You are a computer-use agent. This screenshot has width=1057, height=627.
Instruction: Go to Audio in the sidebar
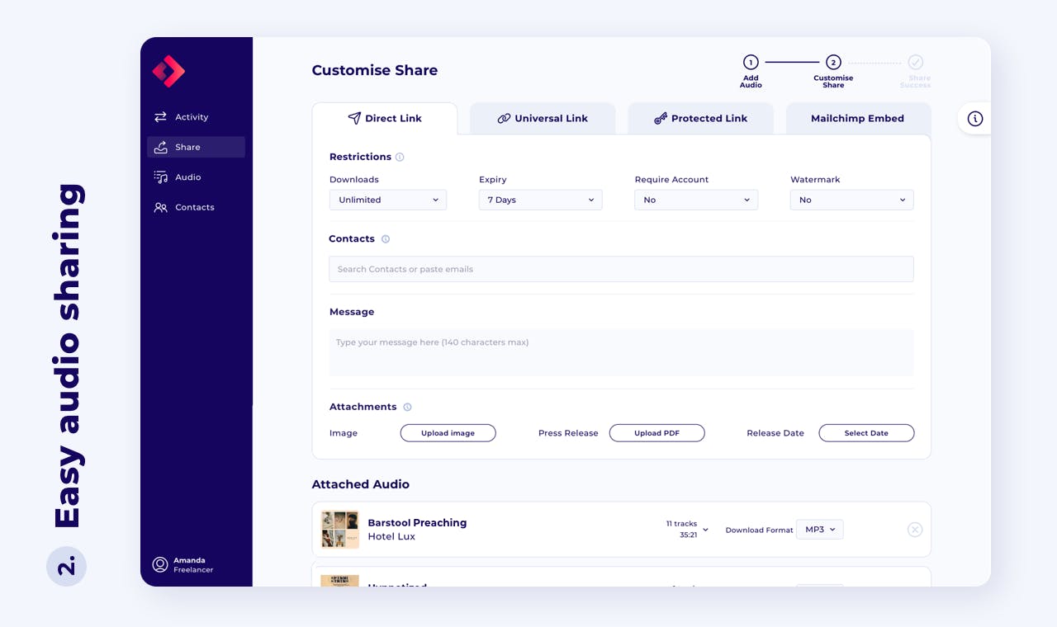(x=196, y=177)
